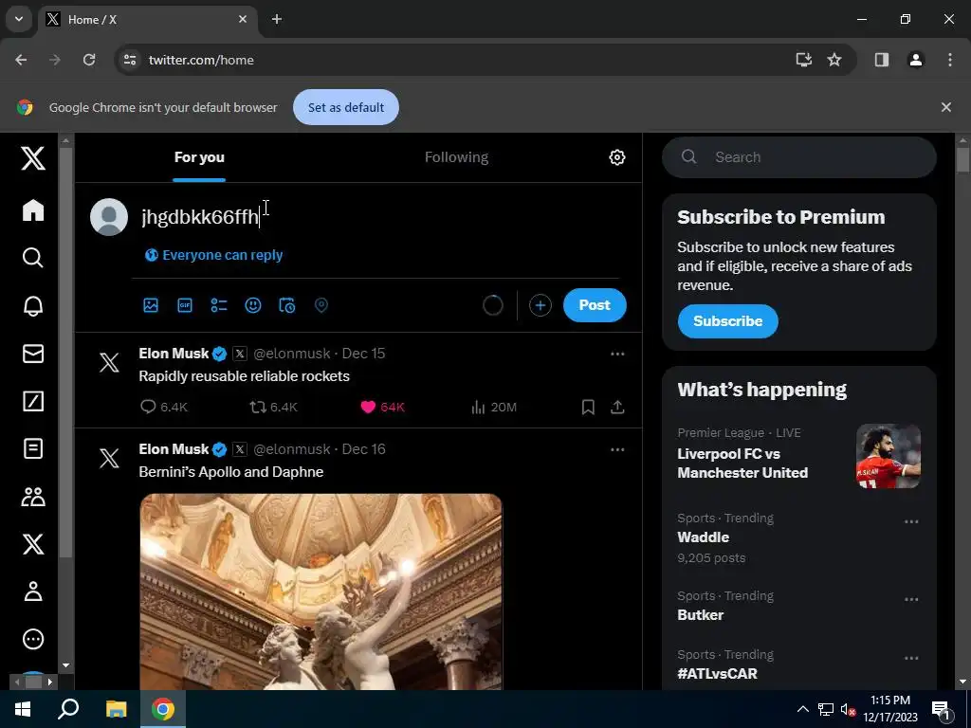The image size is (971, 728).
Task: Click the X logo at sidebar top
Action: (33, 158)
